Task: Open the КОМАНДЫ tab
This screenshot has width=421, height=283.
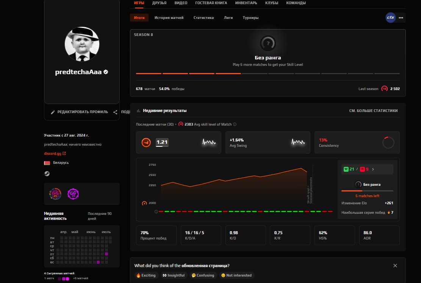Action: point(296,3)
